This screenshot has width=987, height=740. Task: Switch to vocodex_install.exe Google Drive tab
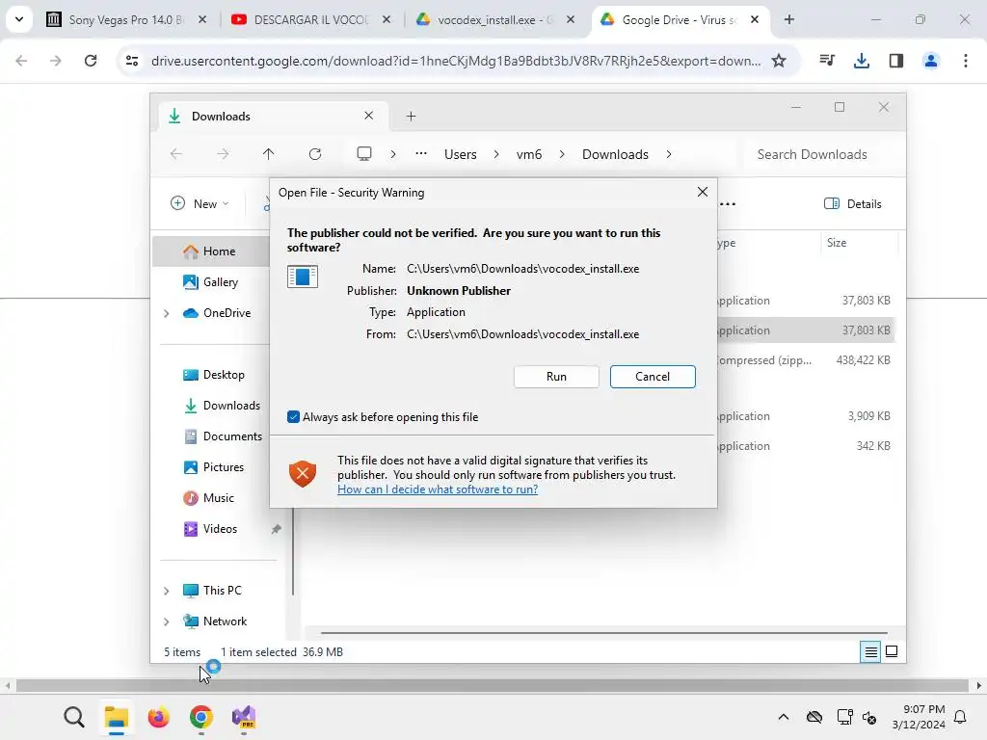coord(495,19)
